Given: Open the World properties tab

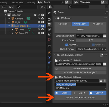Looking at the screenshot, I should coord(49,40).
